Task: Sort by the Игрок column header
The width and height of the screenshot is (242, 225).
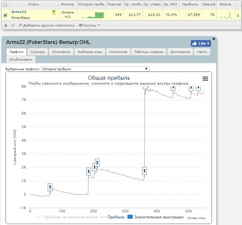Action: pyautogui.click(x=34, y=4)
